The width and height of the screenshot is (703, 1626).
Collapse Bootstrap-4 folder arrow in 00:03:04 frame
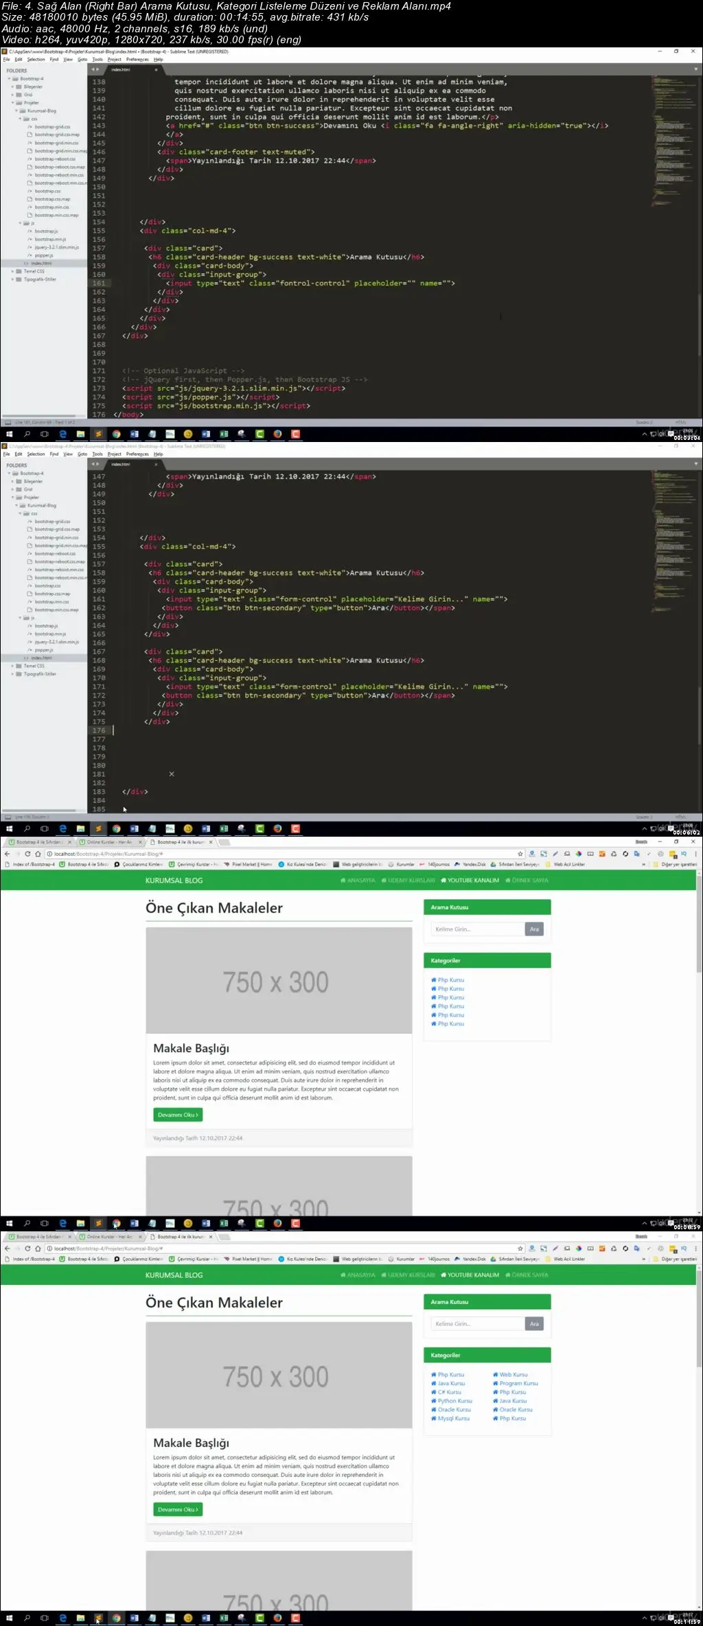coord(10,79)
